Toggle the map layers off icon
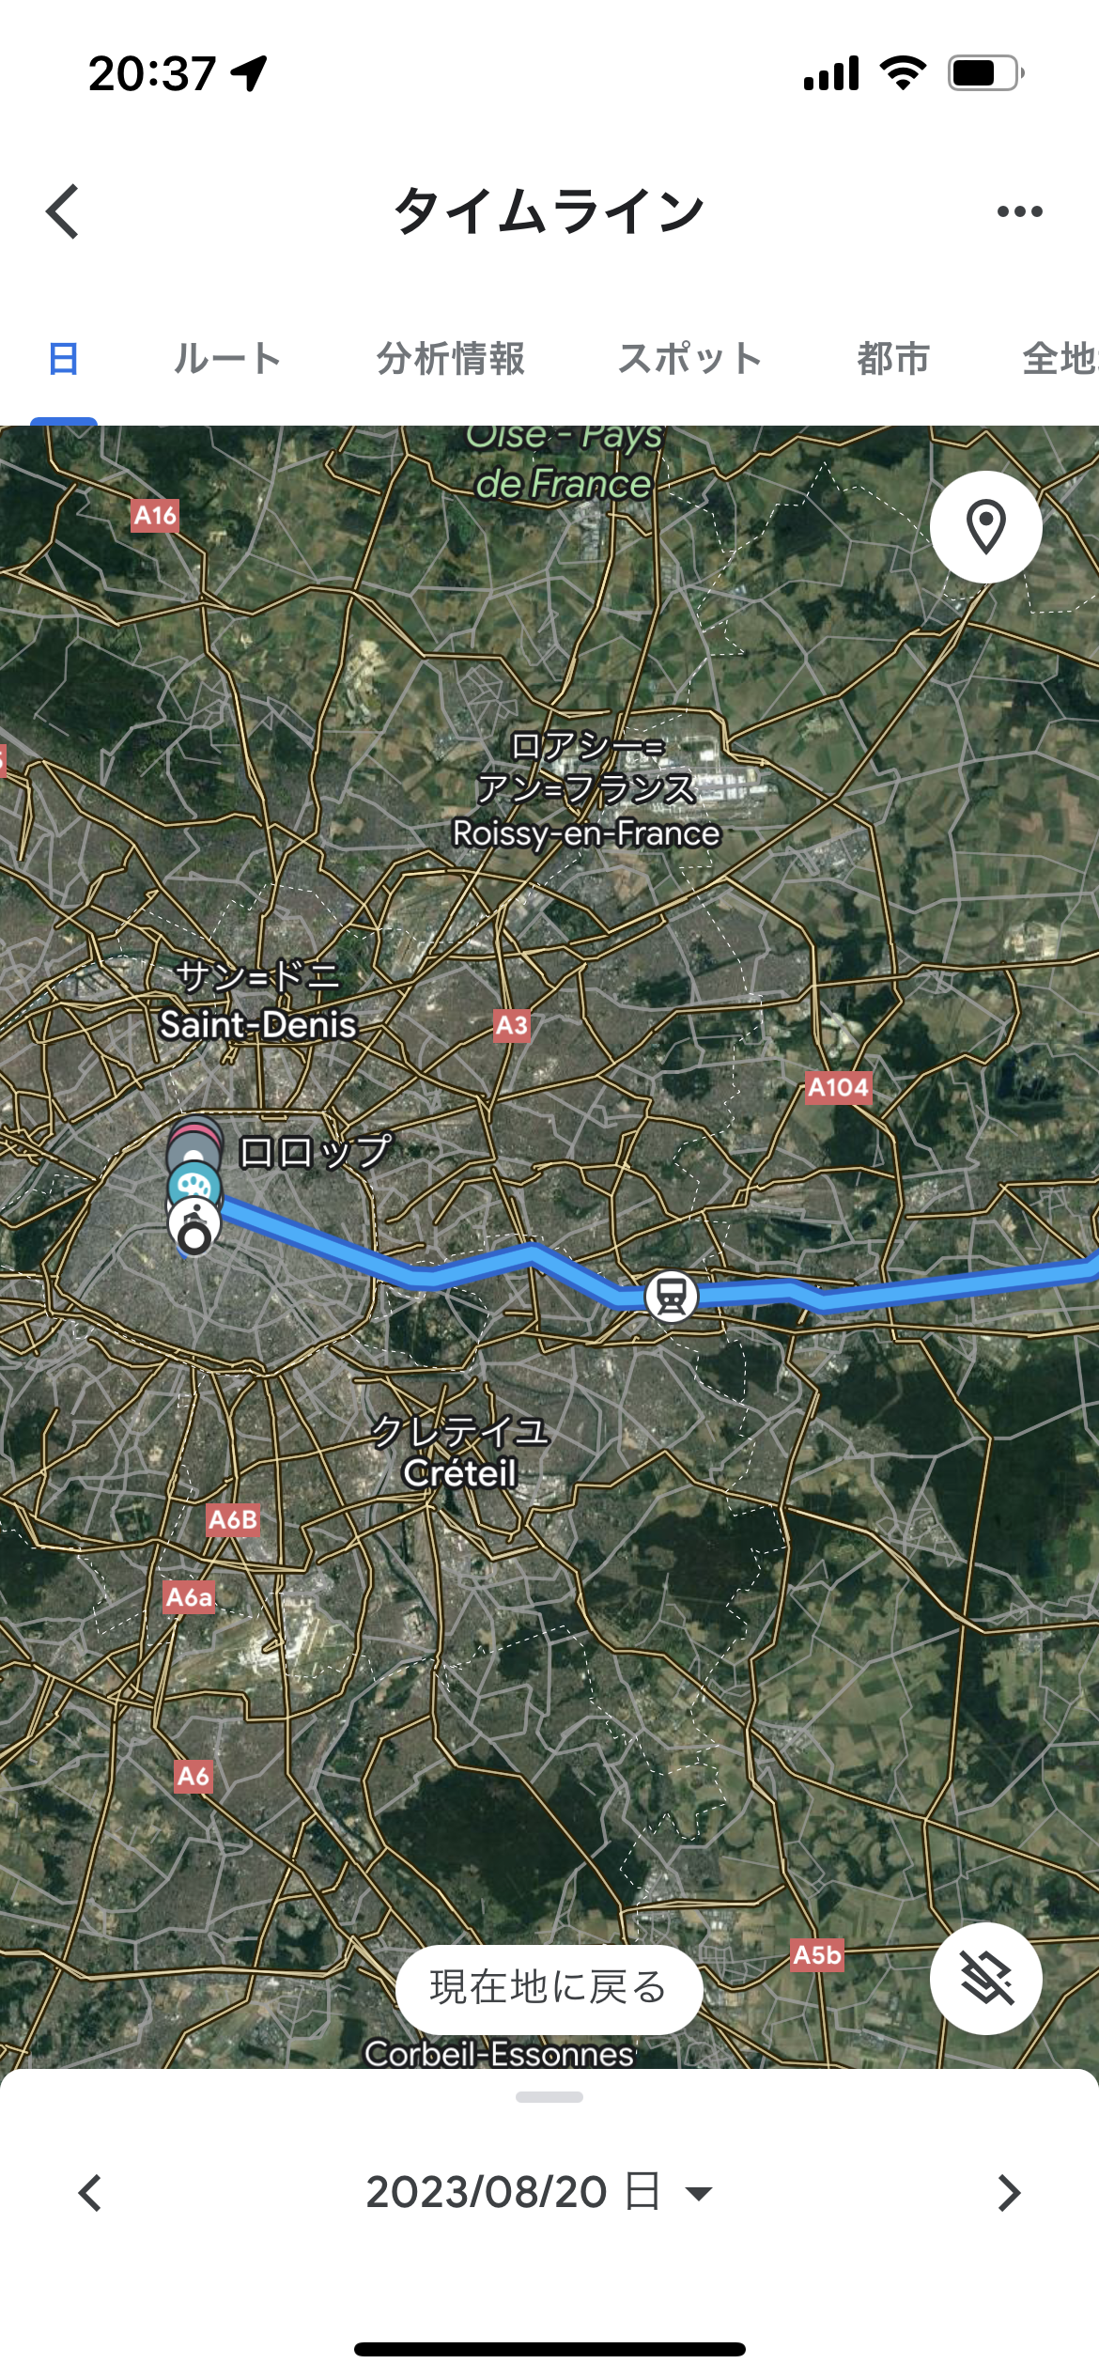The image size is (1099, 2379). click(986, 1978)
